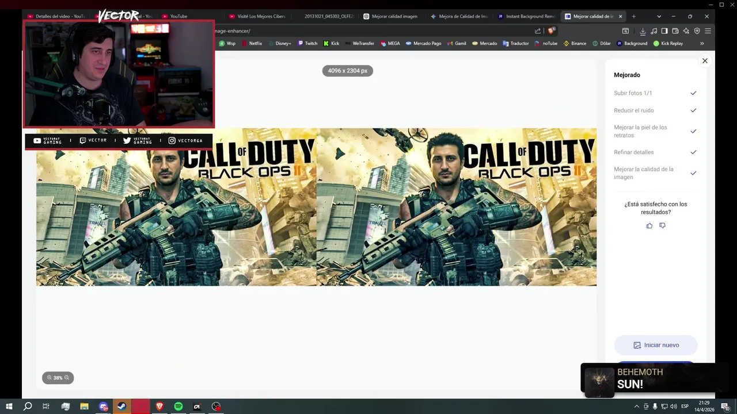Click the system tray volume speaker icon
This screenshot has height=414, width=737.
click(x=674, y=407)
